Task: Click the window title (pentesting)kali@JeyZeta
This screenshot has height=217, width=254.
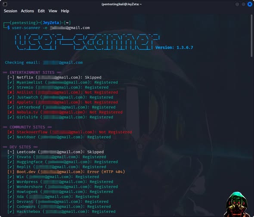Action: (121, 4)
